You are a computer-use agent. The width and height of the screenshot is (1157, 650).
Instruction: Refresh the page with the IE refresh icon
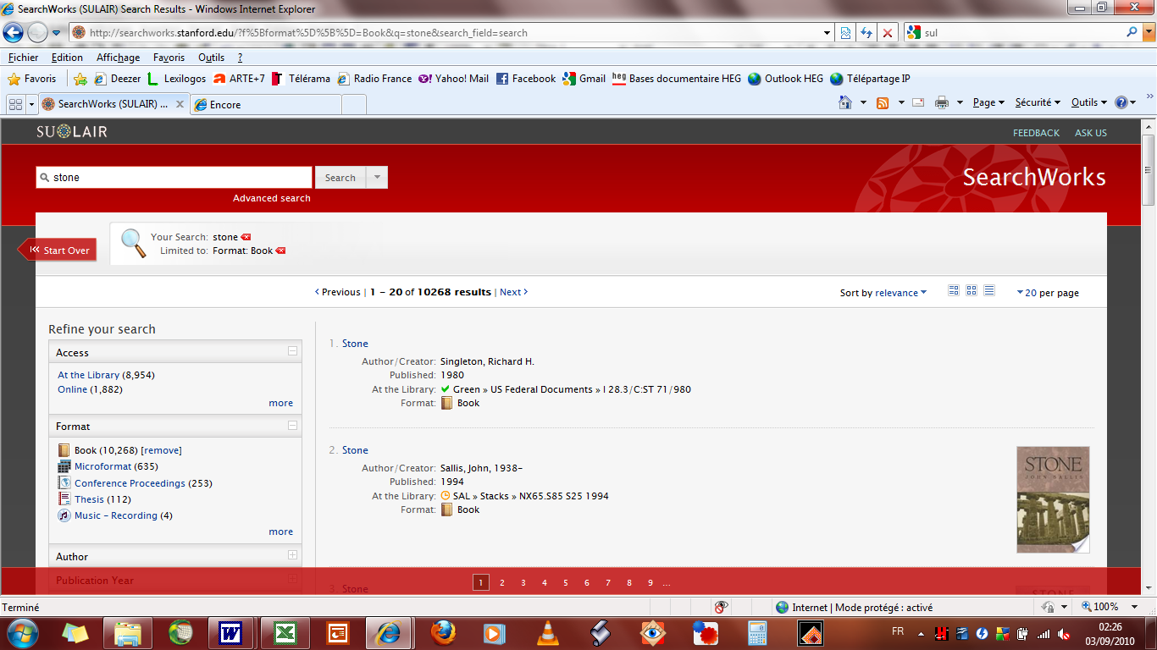click(866, 33)
